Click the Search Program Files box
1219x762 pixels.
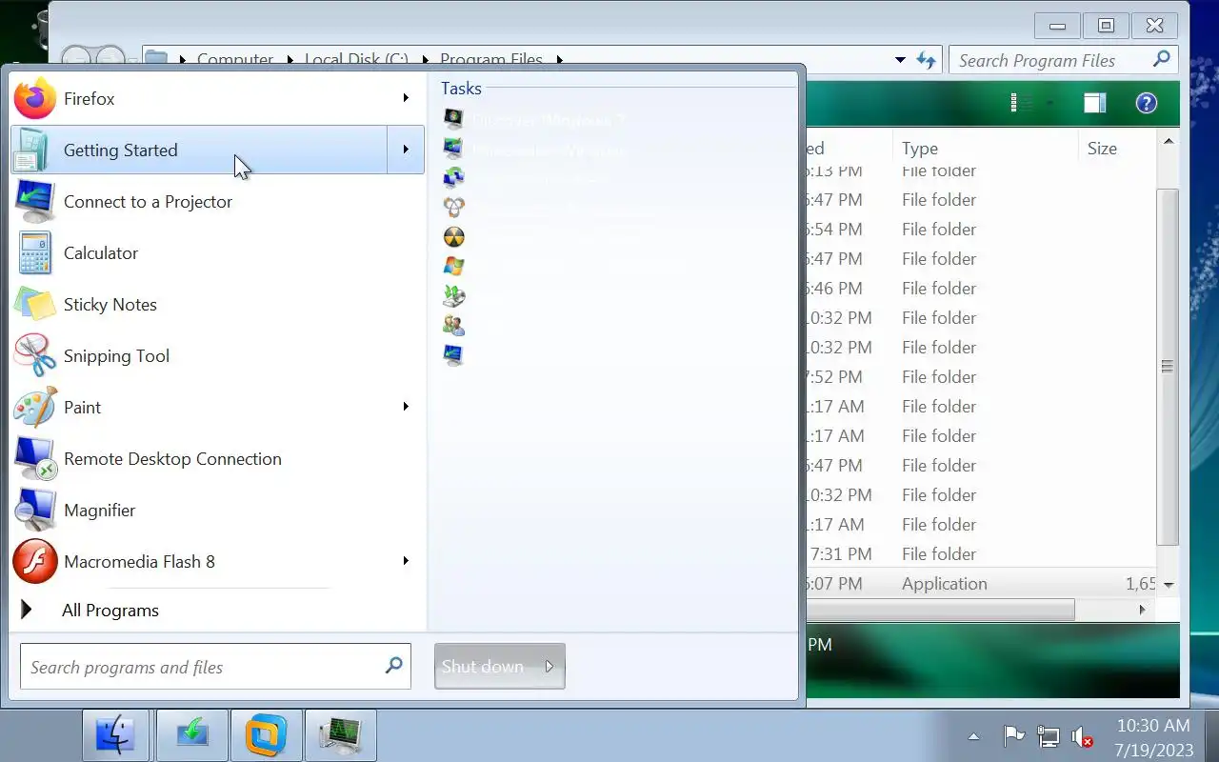(x=1064, y=60)
